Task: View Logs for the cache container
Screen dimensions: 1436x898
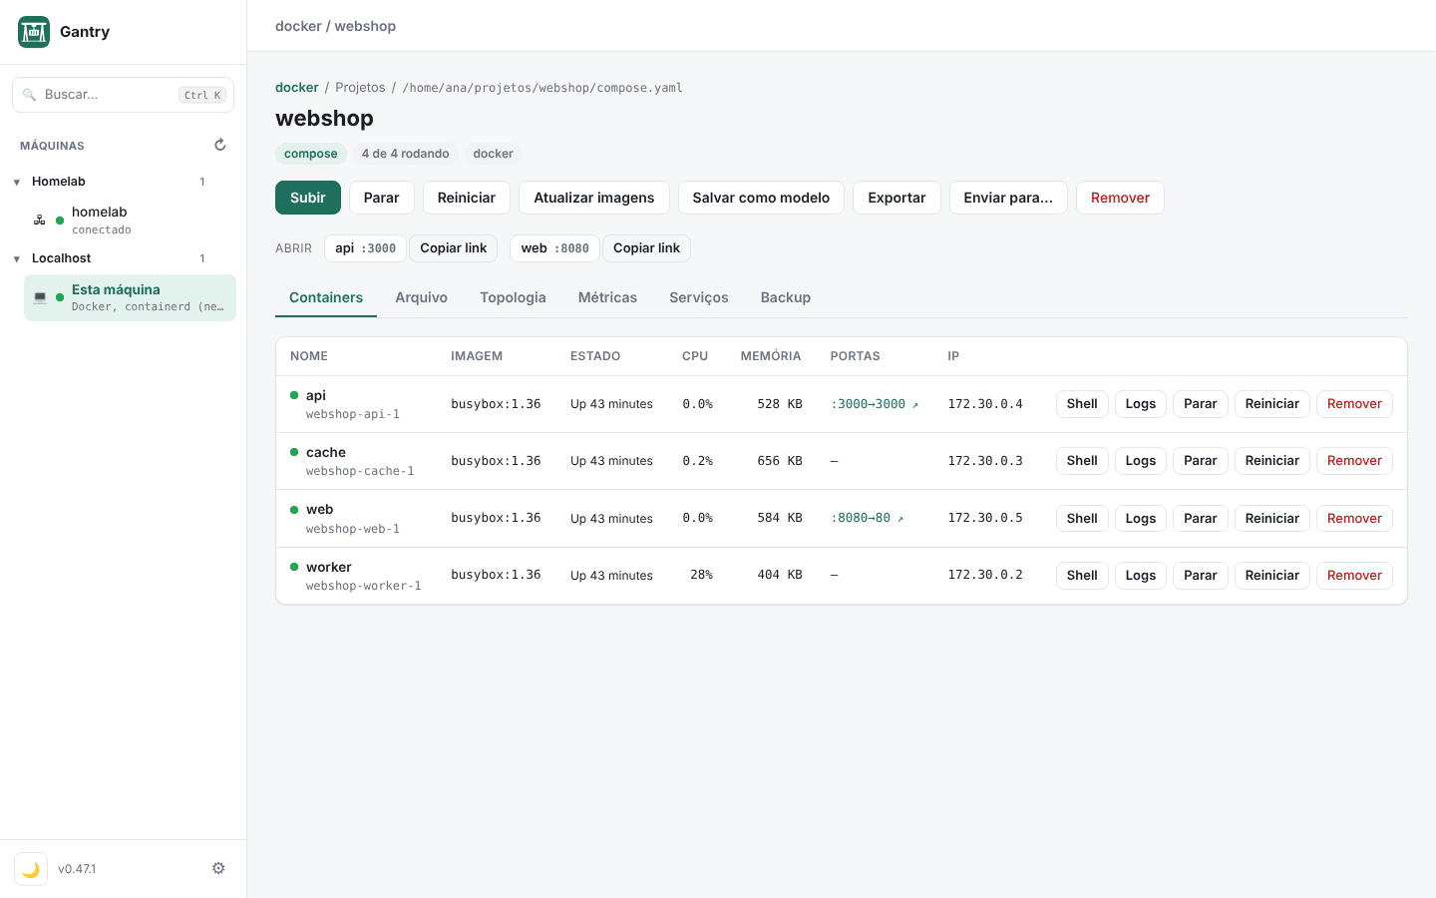Action: 1141,461
